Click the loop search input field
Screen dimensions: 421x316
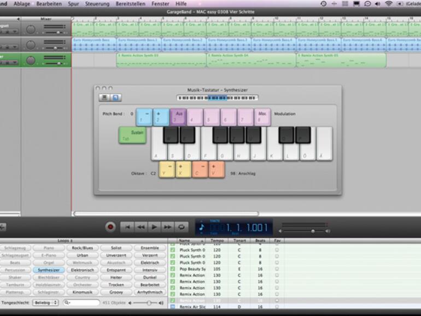coord(81,302)
